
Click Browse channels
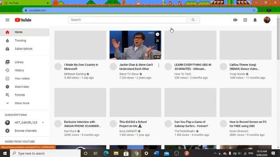pos(24,131)
